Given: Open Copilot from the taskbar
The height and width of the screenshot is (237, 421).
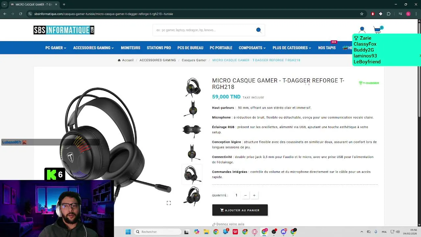Looking at the screenshot, I should click(x=196, y=232).
